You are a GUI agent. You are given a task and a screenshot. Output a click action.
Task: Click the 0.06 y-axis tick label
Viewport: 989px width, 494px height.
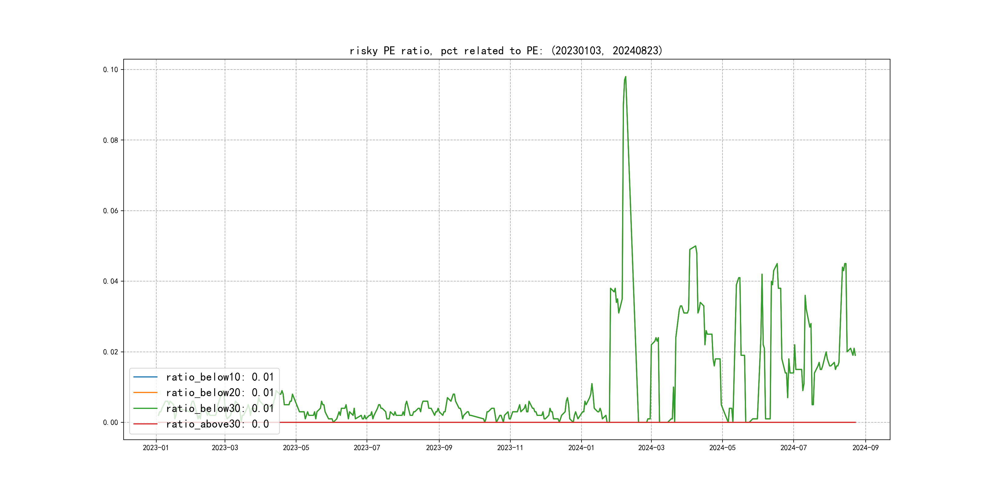(x=110, y=211)
